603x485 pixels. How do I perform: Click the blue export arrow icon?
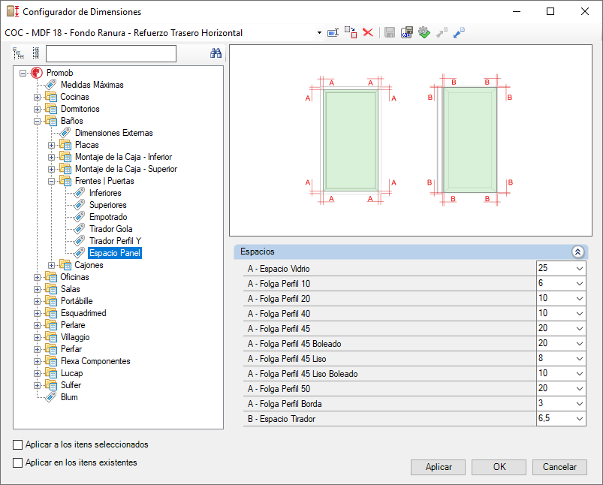pos(459,33)
